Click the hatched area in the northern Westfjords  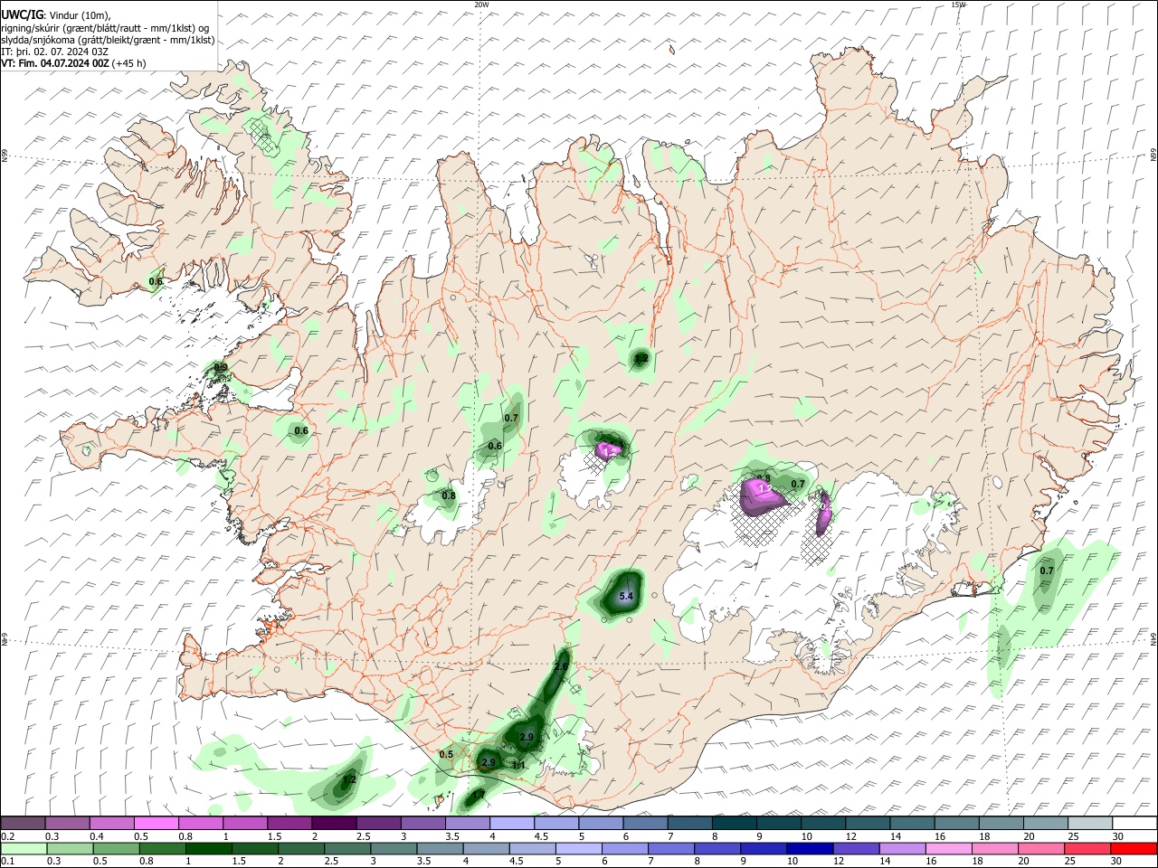(x=261, y=135)
